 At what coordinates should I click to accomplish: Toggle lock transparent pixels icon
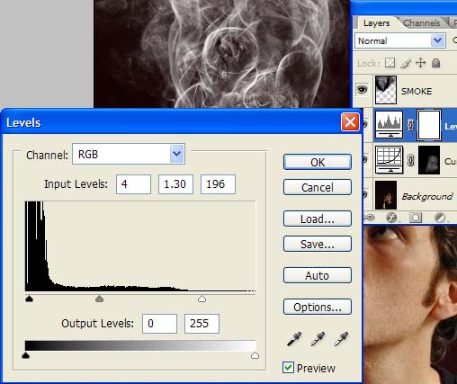tap(390, 63)
